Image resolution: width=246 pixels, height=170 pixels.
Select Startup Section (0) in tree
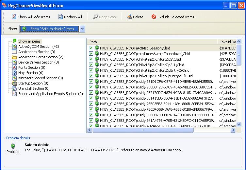[33, 83]
